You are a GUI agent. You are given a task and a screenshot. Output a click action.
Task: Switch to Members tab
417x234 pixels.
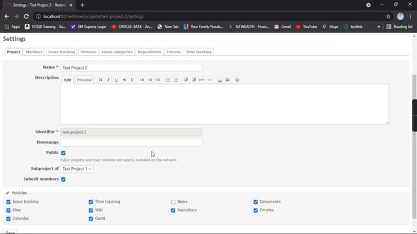34,52
